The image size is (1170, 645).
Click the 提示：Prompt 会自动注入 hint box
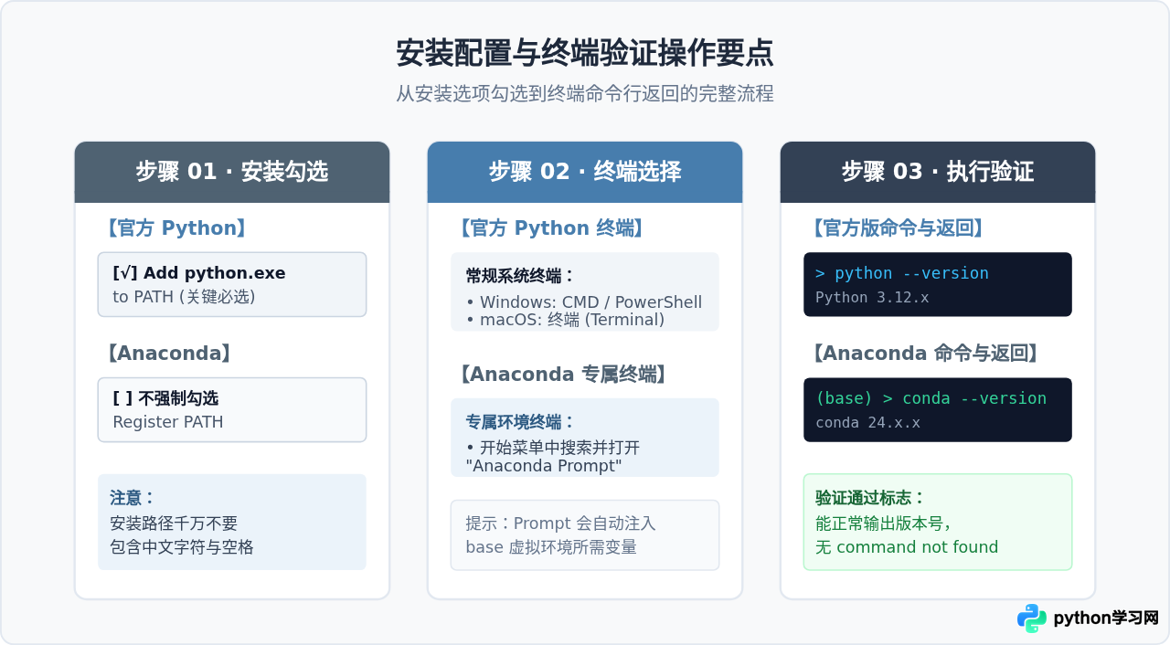click(x=585, y=534)
